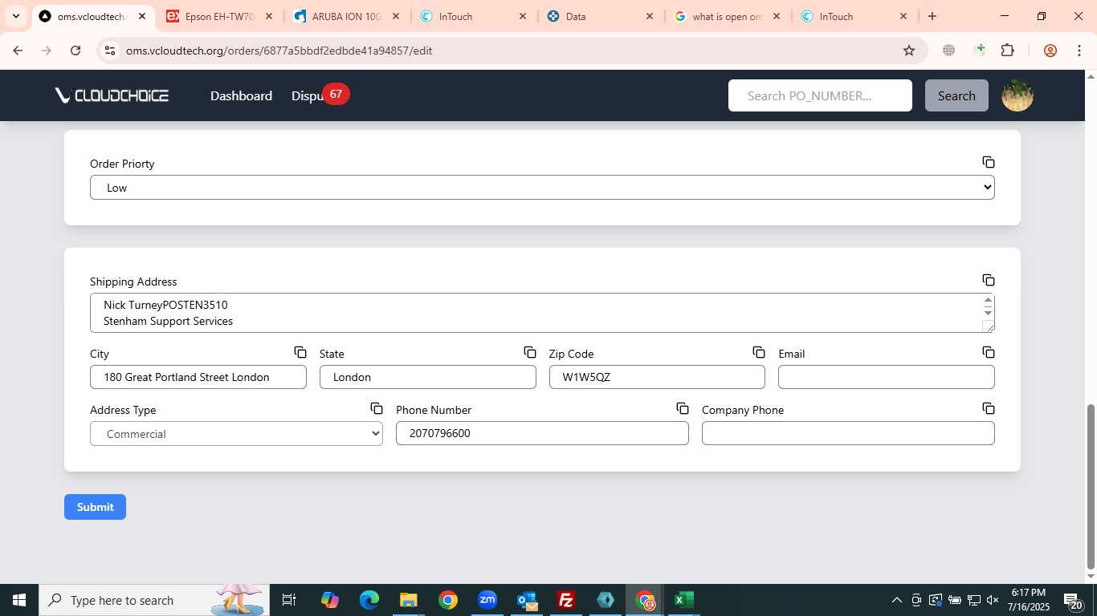The image size is (1097, 616).
Task: Click the Zip Code input field
Action: [x=657, y=377]
